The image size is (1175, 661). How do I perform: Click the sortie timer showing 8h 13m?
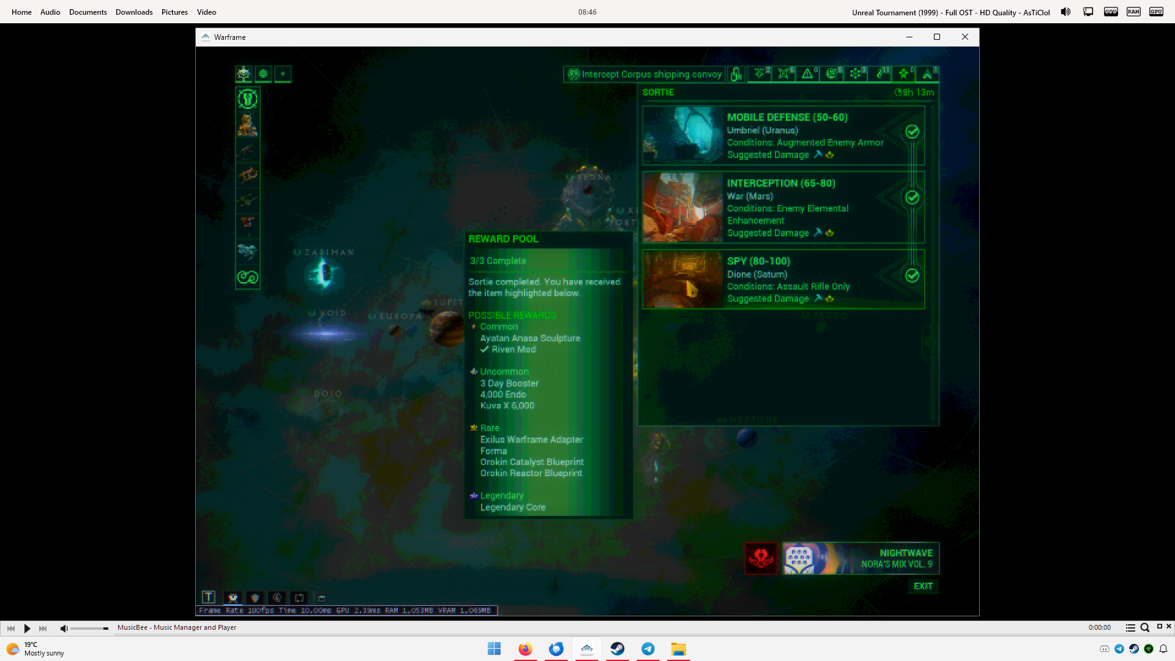coord(914,92)
